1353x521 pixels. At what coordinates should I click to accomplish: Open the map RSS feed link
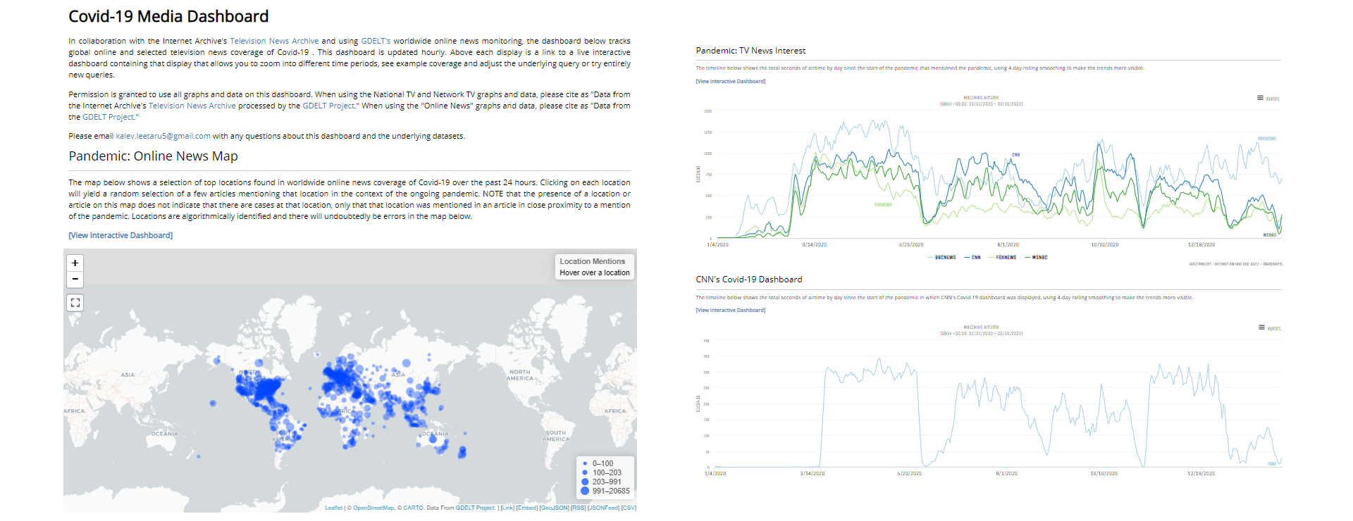pos(578,508)
